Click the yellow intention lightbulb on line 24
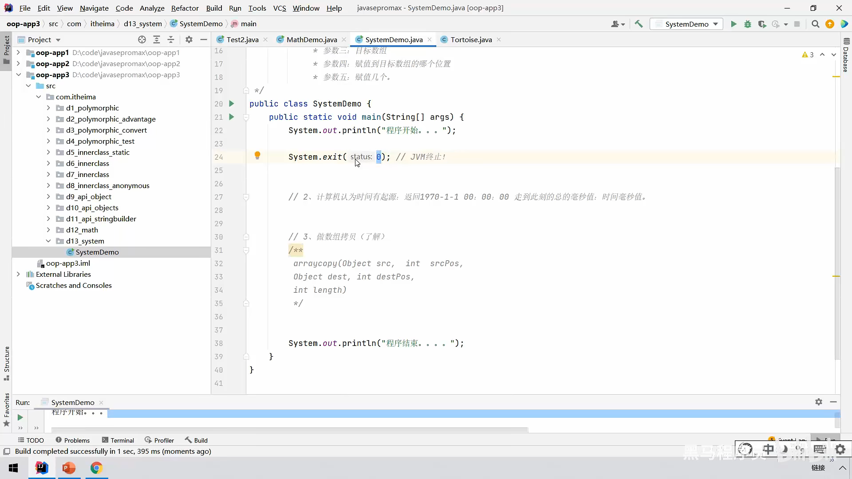852x479 pixels. (x=257, y=155)
